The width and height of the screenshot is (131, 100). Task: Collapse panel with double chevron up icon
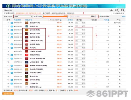[112, 10]
